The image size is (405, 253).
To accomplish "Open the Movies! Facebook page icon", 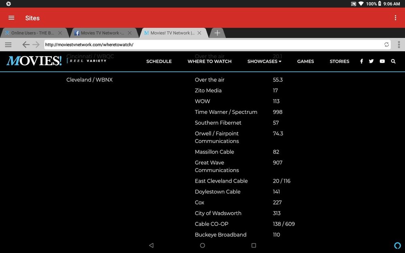I will [362, 61].
